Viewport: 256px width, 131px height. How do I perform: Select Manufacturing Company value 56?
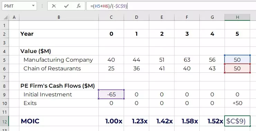point(212,60)
